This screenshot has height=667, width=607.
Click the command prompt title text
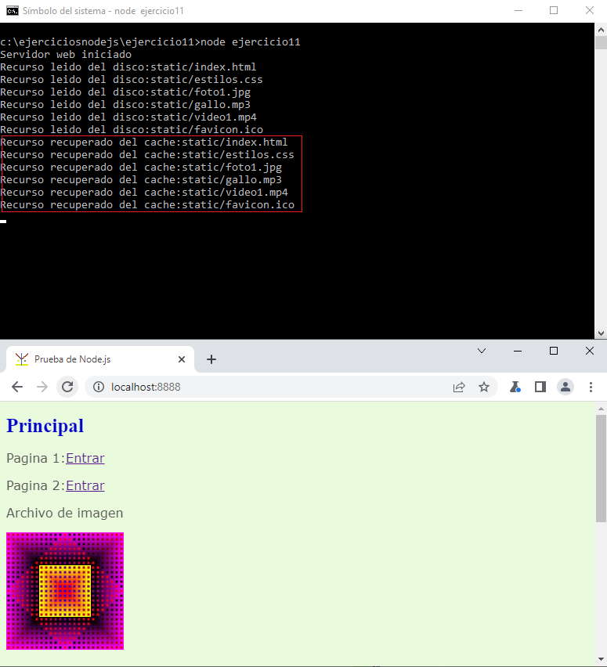coord(103,11)
